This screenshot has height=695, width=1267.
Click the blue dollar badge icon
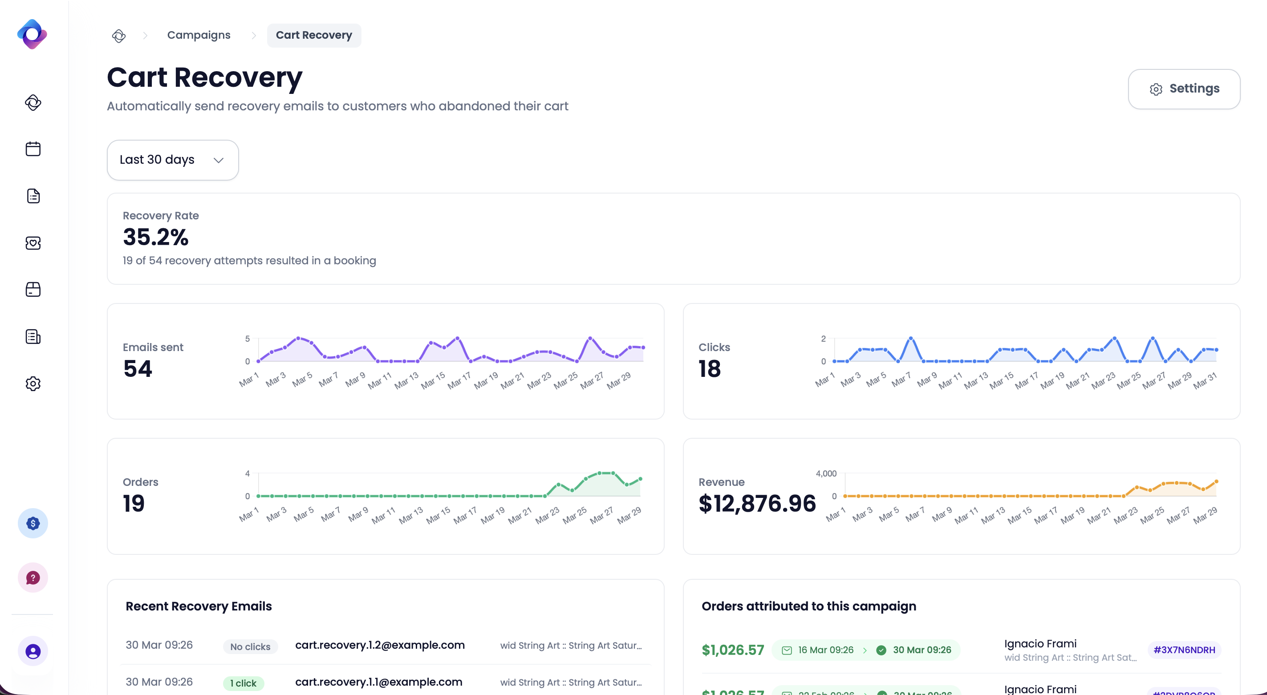point(33,523)
